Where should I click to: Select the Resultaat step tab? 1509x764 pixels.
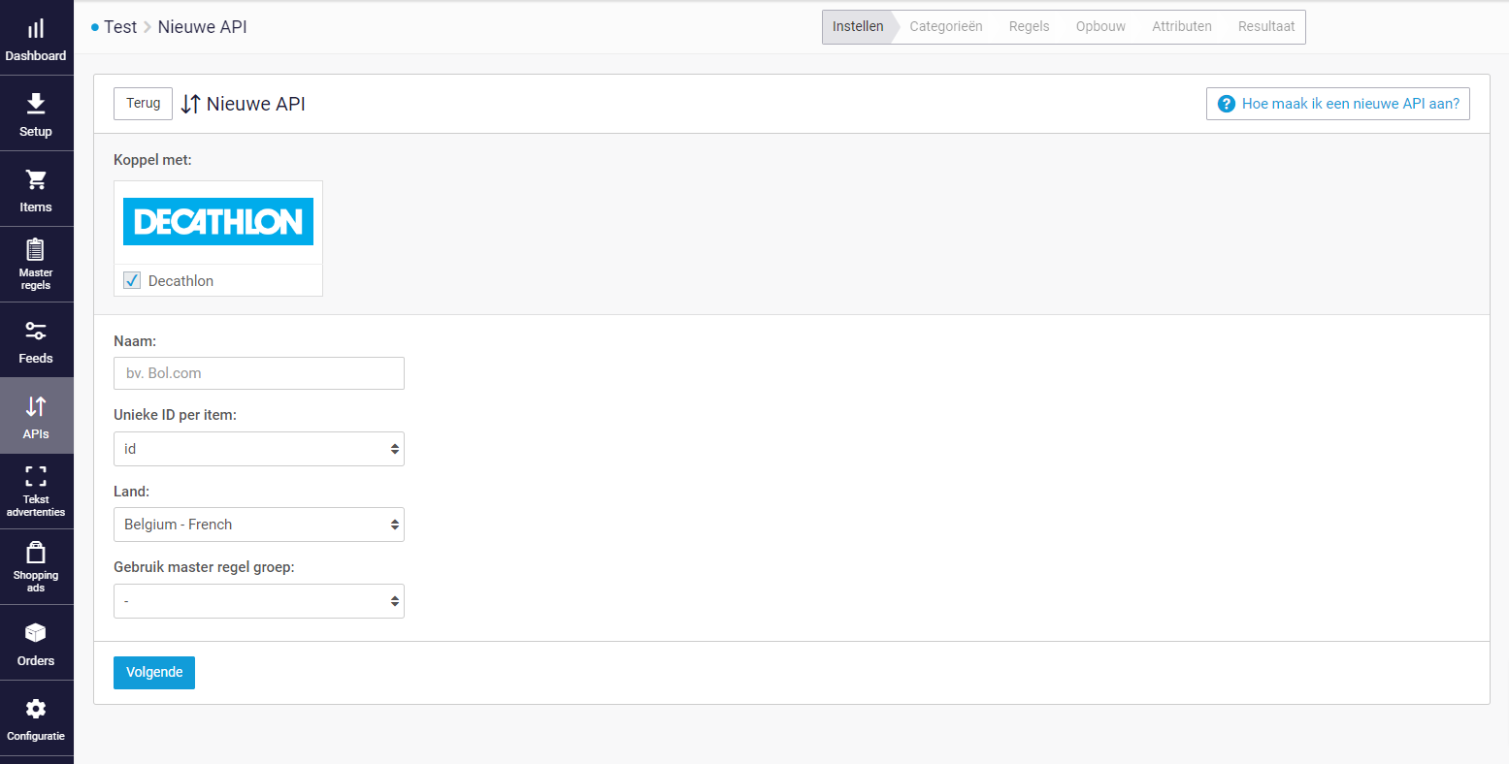(1266, 27)
